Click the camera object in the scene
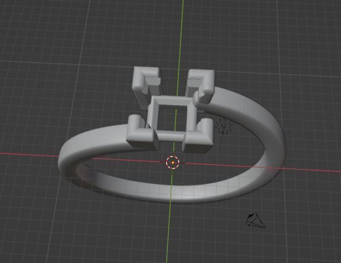341x263 pixels. (256, 220)
